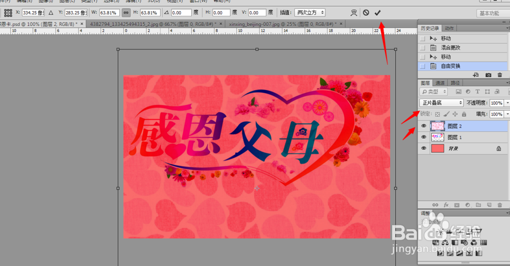Select the 混合更改 history state
The height and width of the screenshot is (266, 510).
(x=463, y=47)
